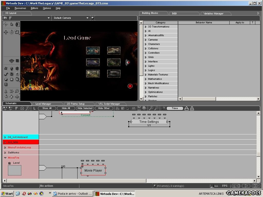Screen dimensions: 263x197
Task: Click Hide Selected button
Action: (x=85, y=109)
